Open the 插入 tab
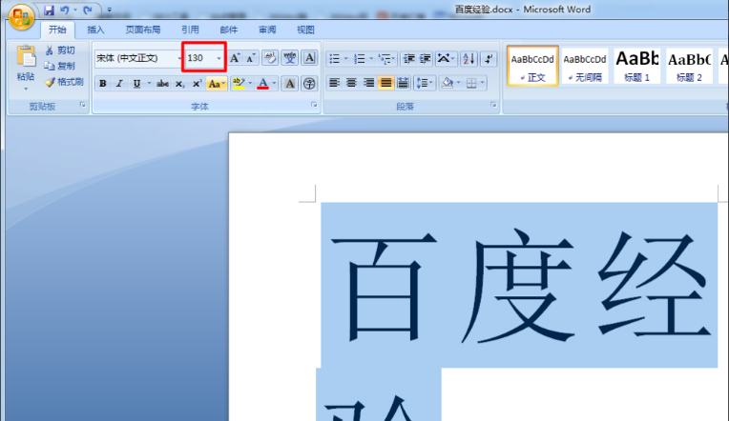This screenshot has height=421, width=729. click(x=95, y=30)
